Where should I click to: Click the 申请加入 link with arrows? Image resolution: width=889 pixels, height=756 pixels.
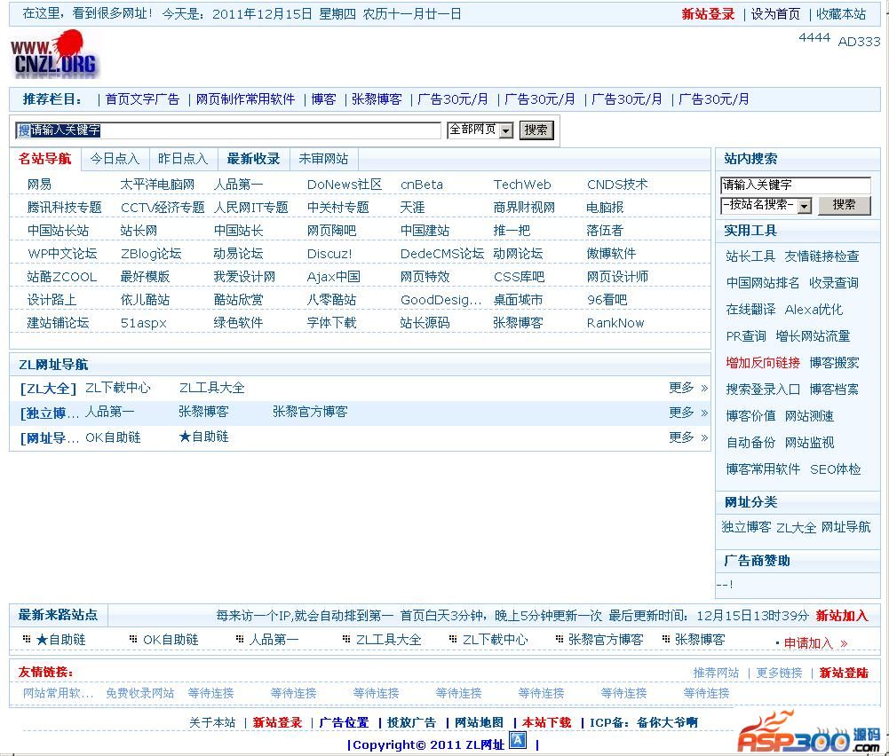[x=815, y=642]
